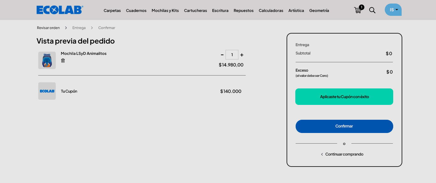Open the shopping cart icon
This screenshot has width=436, height=183.
(x=358, y=10)
